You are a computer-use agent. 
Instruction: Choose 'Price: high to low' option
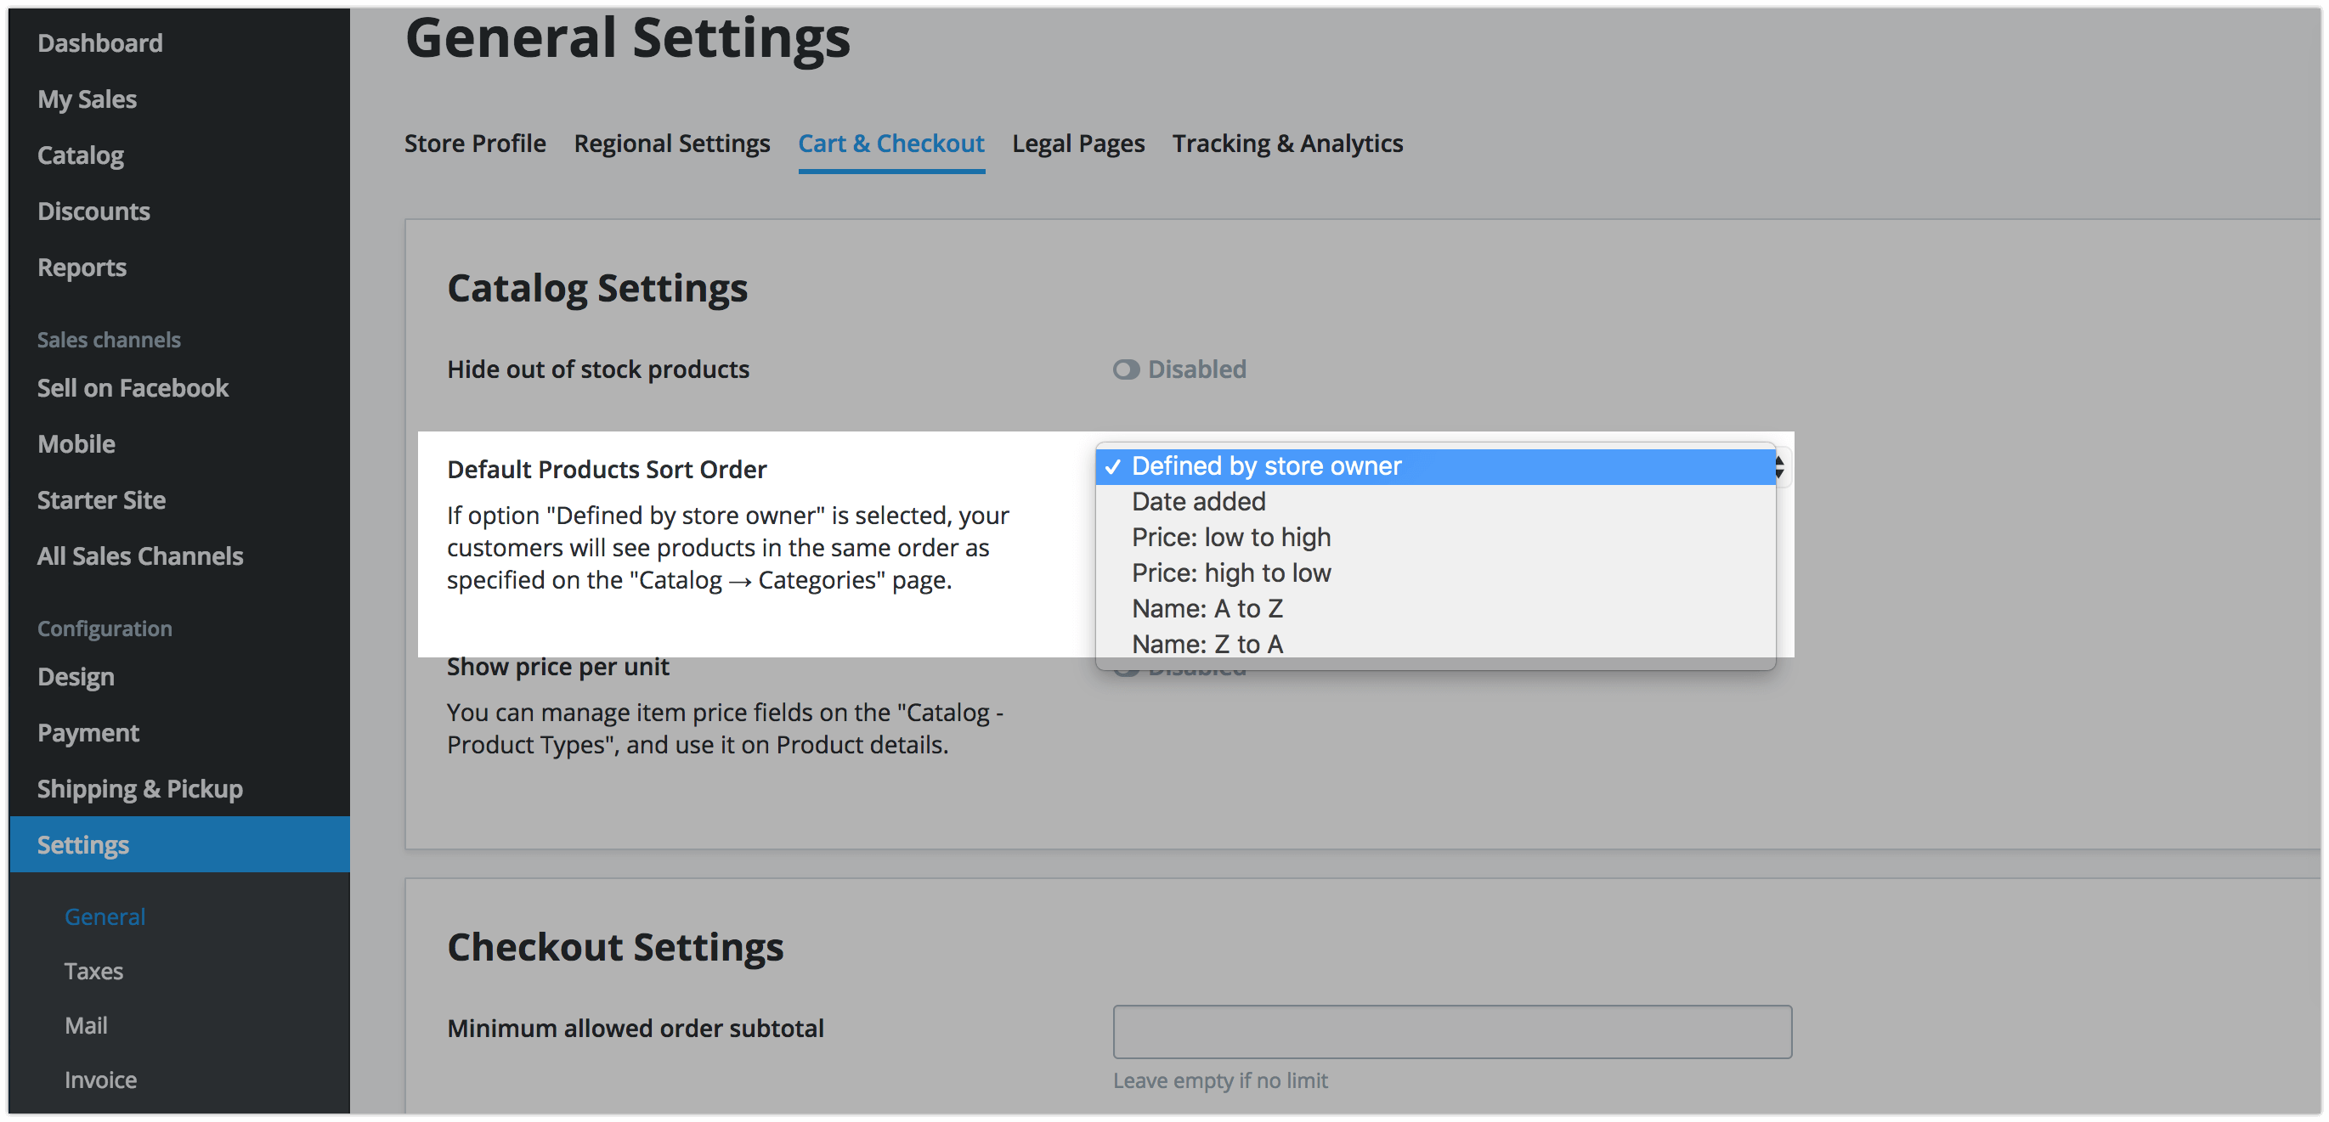pos(1230,573)
